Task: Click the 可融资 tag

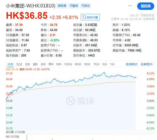Action: (74, 6)
